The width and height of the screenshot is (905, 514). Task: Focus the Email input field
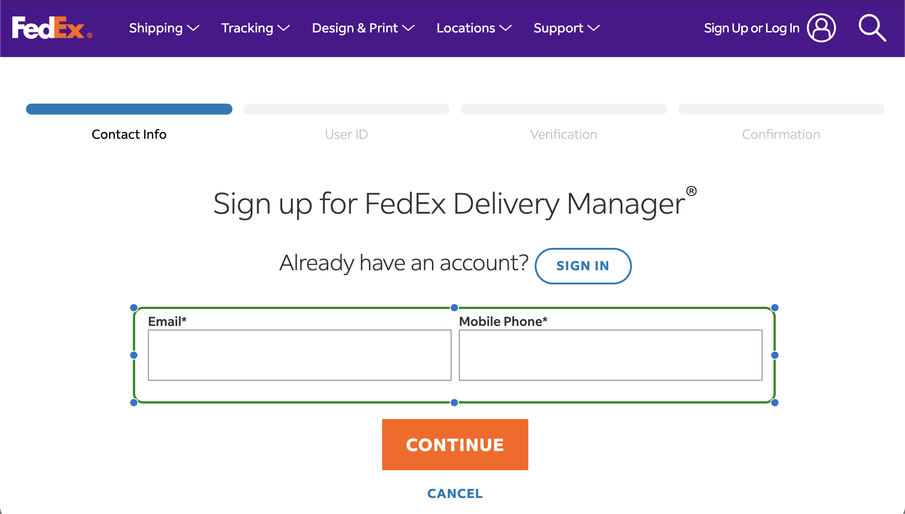point(300,355)
